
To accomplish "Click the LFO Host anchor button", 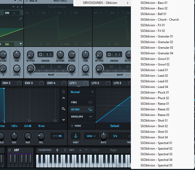I will coord(76,136).
